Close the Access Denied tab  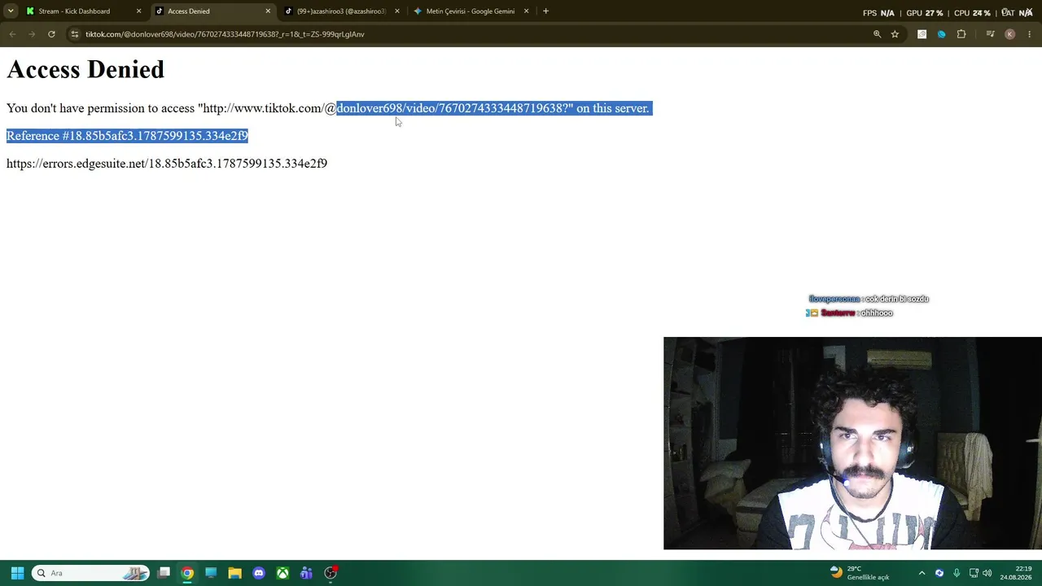point(268,11)
